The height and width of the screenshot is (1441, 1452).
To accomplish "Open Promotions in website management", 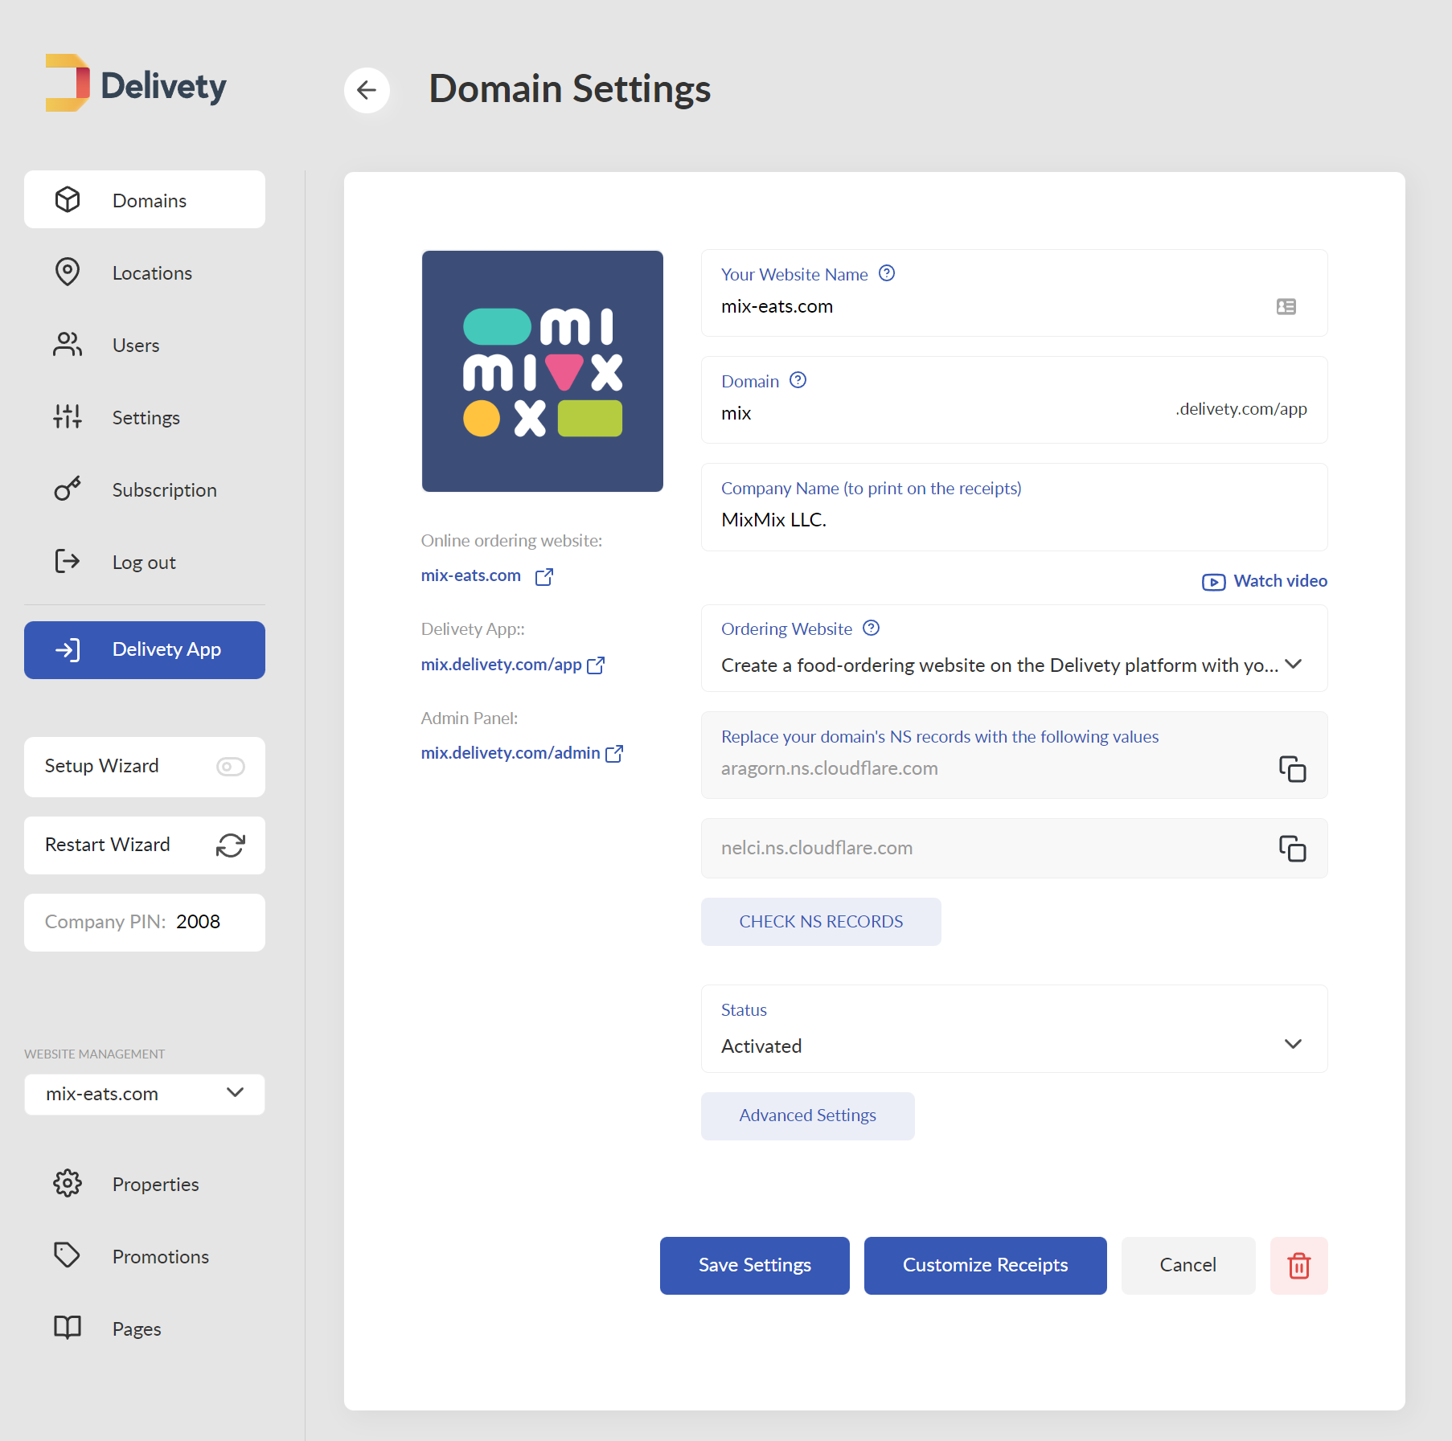I will (x=145, y=1256).
